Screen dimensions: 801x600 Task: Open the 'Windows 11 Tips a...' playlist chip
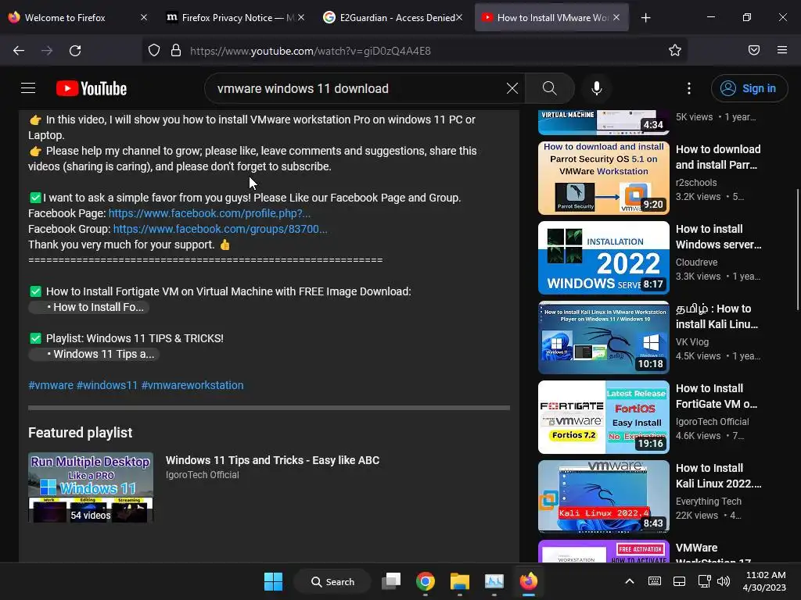94,354
